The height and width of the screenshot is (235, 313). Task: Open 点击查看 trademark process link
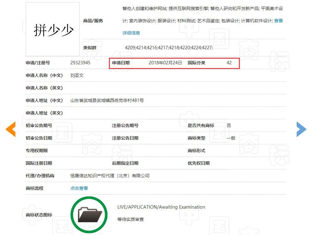point(79,188)
